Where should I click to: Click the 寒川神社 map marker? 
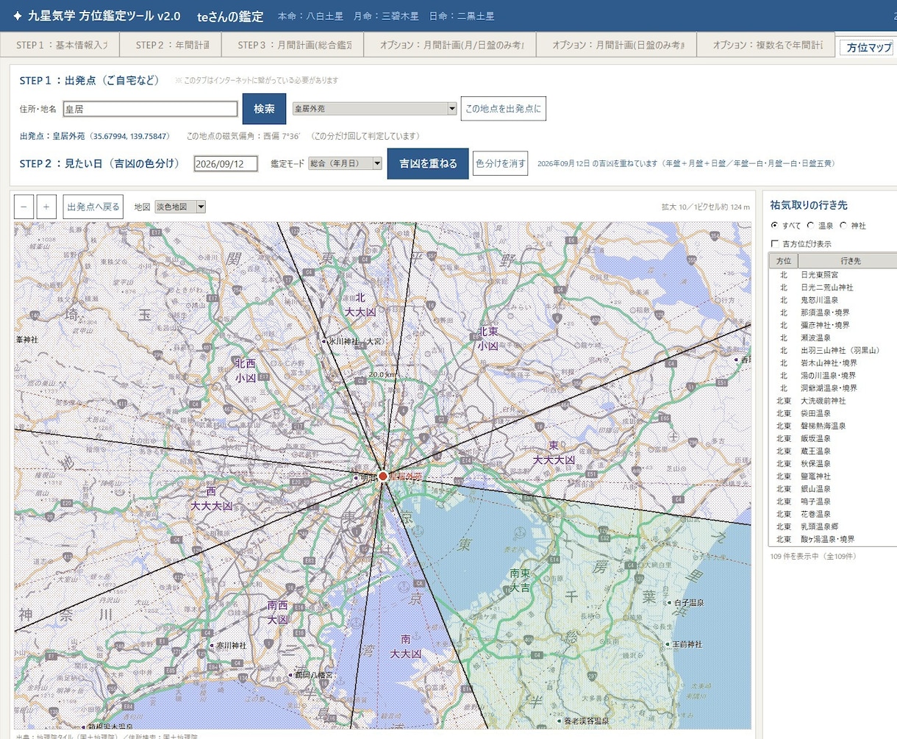pos(212,646)
